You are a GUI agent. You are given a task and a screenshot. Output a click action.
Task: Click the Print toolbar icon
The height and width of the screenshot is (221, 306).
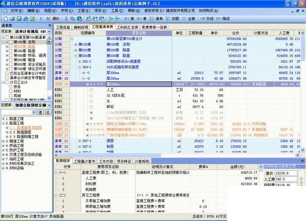tap(25, 18)
